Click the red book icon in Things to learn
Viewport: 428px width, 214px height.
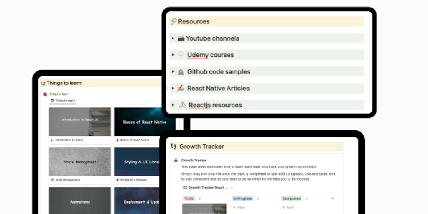click(45, 94)
